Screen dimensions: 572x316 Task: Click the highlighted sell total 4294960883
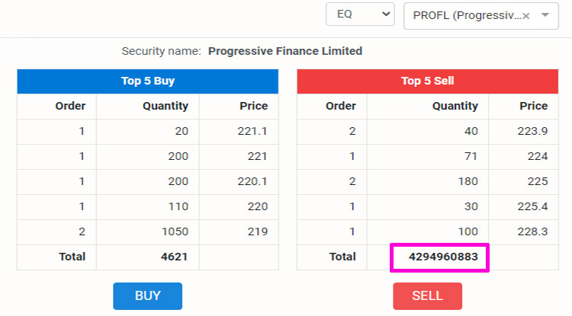click(439, 257)
